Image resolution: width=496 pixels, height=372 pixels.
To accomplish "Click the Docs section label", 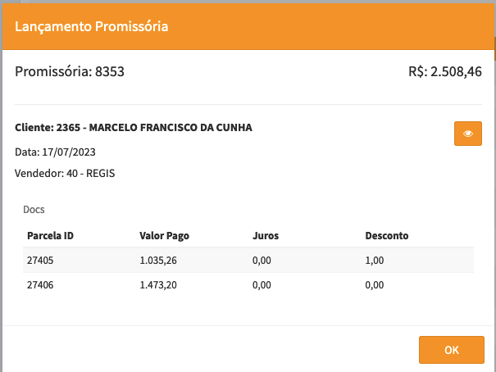I will (x=34, y=210).
